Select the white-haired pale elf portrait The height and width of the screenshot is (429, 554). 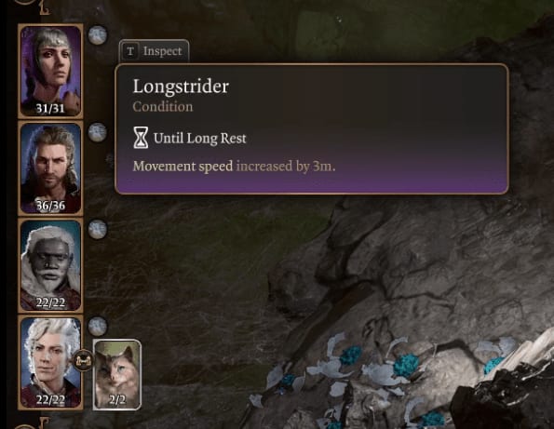[x=50, y=362]
